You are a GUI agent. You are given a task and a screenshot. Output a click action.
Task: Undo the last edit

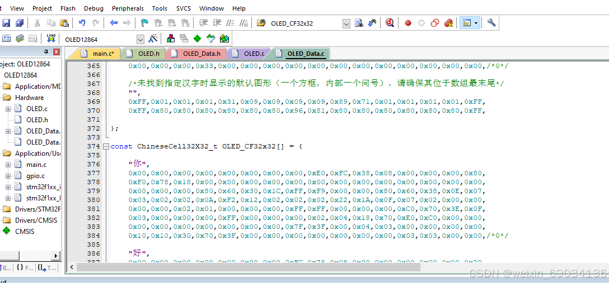tap(82, 23)
